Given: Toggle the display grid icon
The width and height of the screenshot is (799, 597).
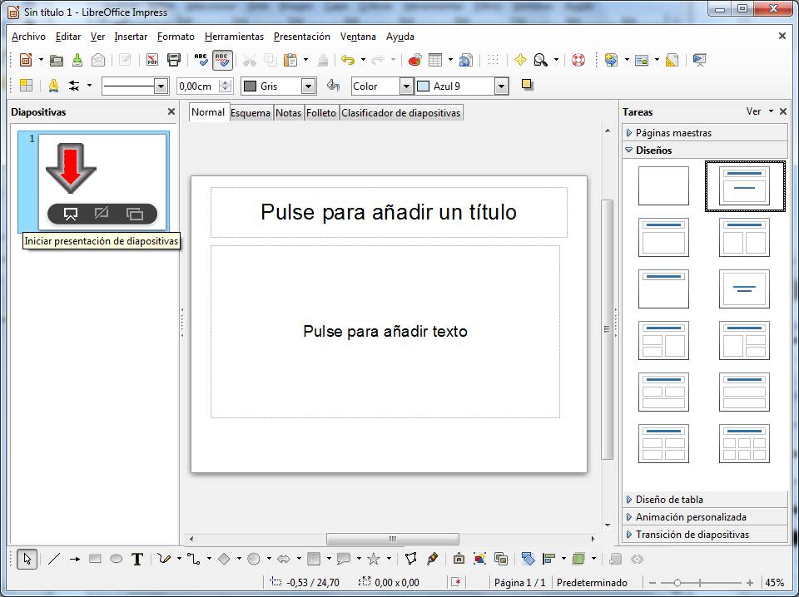Looking at the screenshot, I should pos(493,60).
